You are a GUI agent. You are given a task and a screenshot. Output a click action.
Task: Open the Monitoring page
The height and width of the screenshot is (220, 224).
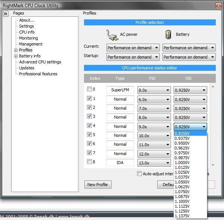(x=28, y=38)
